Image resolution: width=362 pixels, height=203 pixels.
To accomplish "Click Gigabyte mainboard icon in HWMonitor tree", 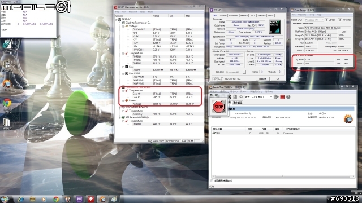I will pyautogui.click(x=123, y=23).
